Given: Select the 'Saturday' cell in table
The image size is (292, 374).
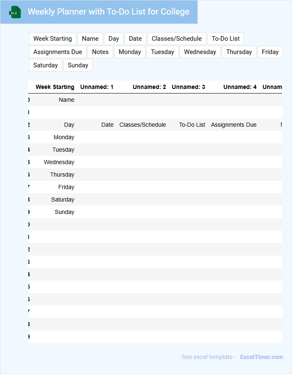Looking at the screenshot, I should click(x=62, y=199).
